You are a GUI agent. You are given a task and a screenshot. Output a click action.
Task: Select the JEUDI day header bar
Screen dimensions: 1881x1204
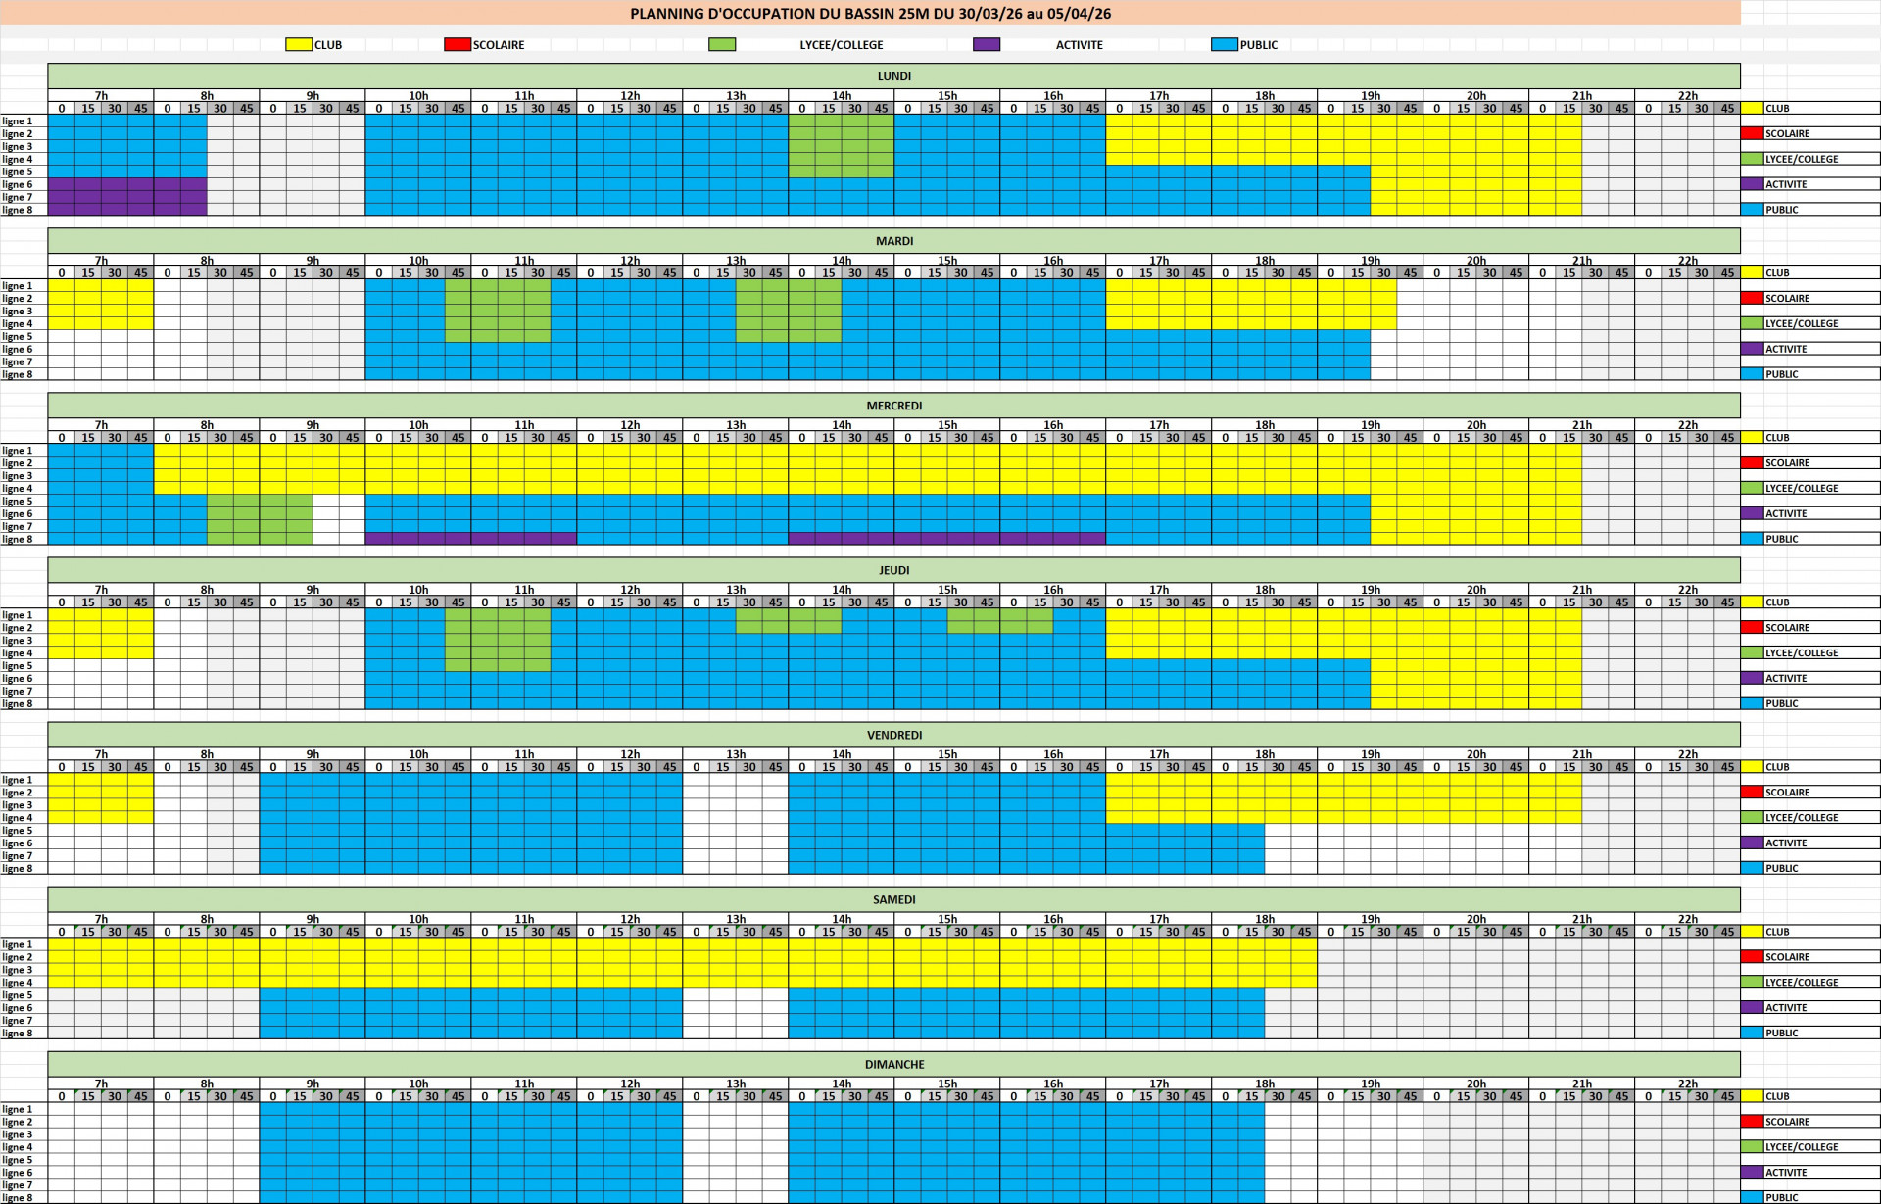(893, 570)
